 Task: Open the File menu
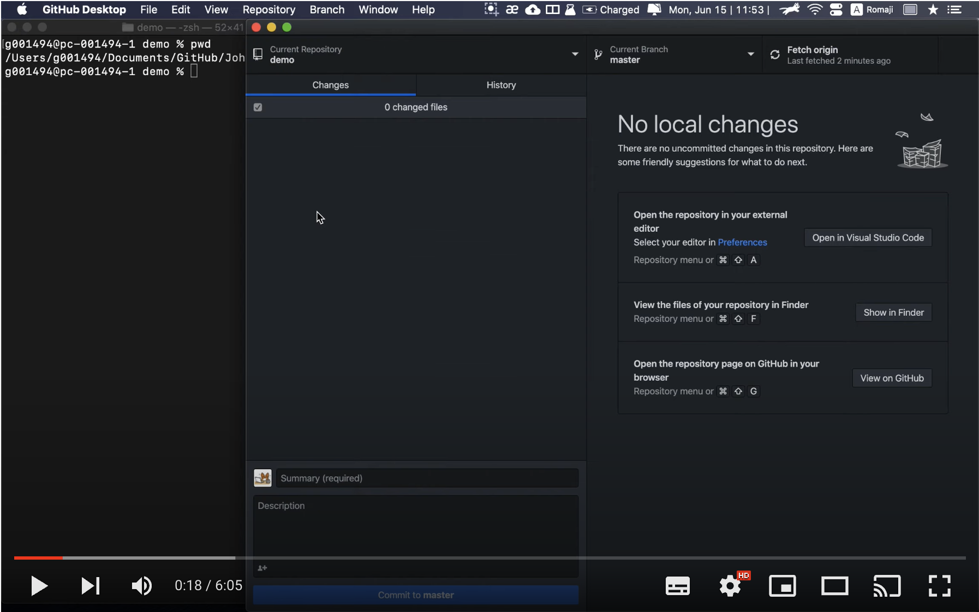[148, 9]
